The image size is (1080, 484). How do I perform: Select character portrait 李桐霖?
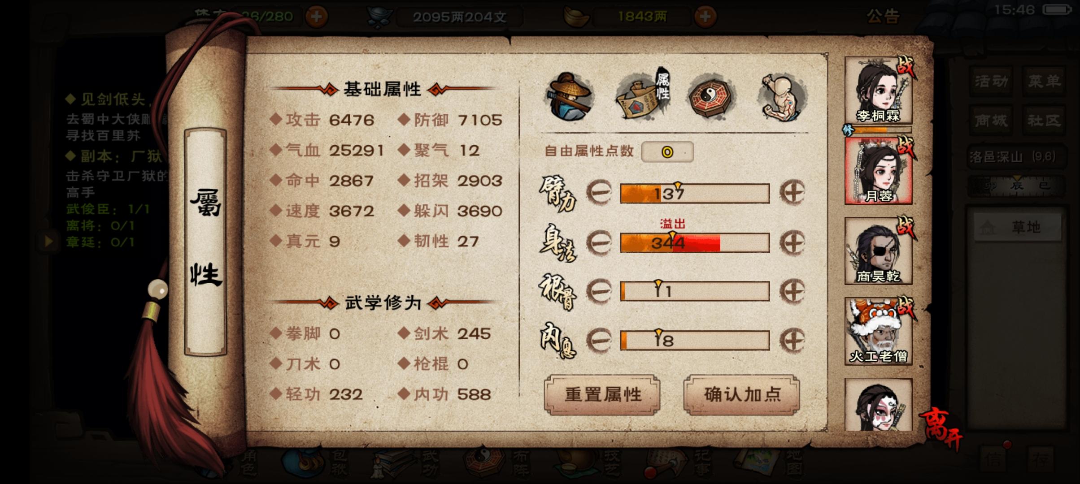coord(878,91)
